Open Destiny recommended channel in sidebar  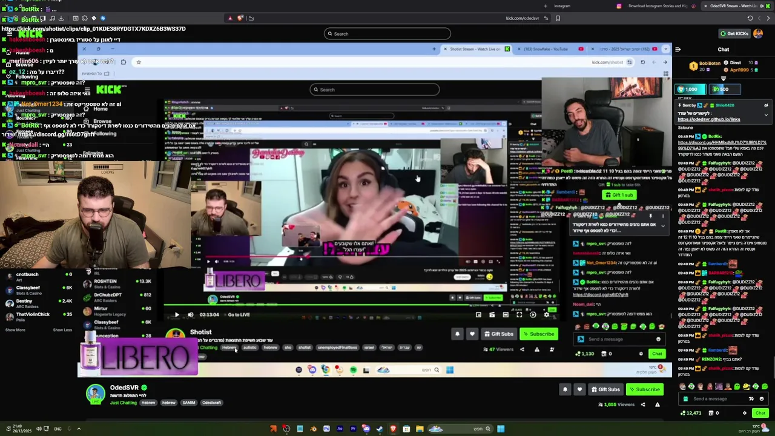[38, 303]
